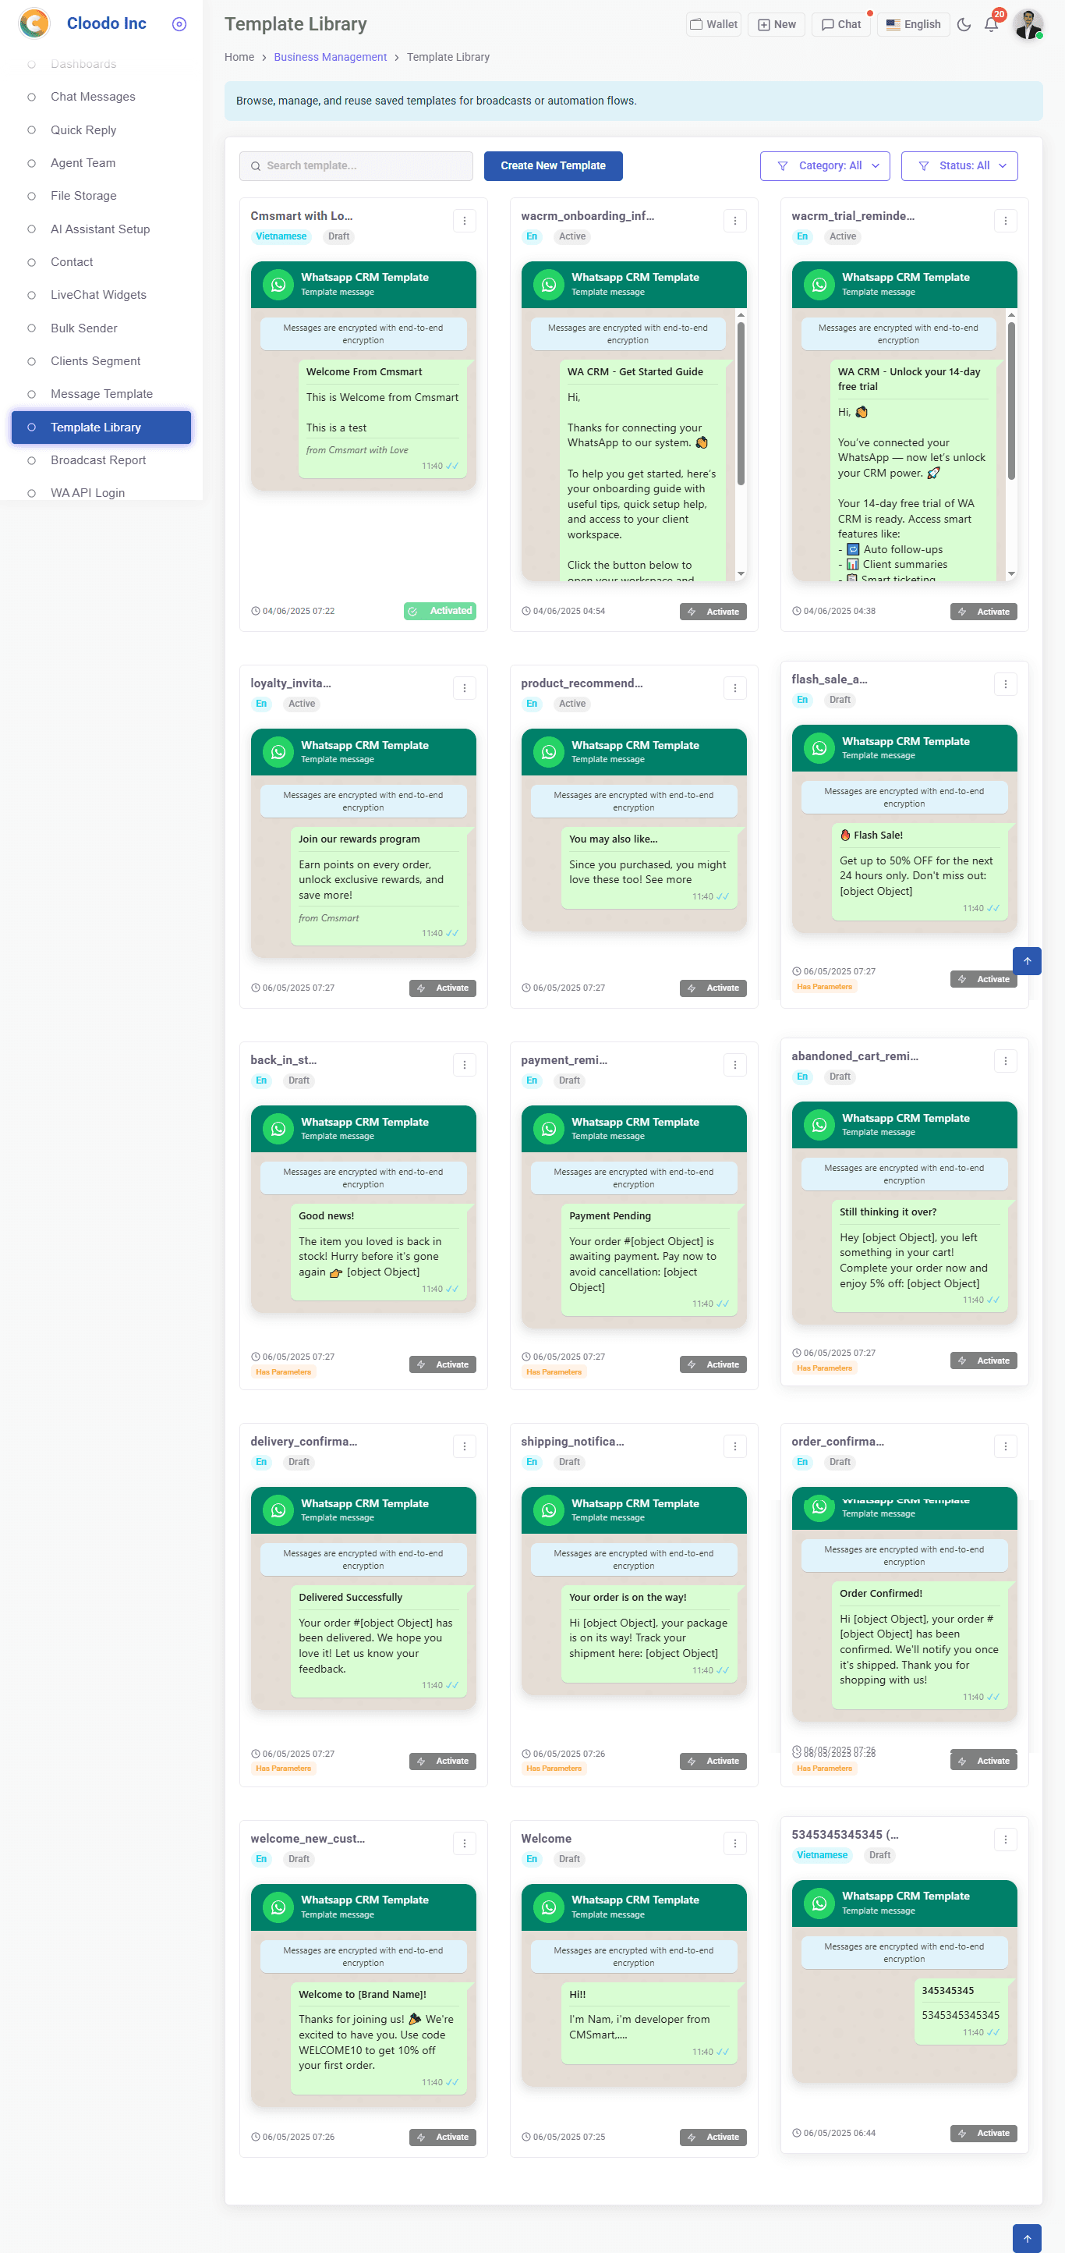1065x2253 pixels.
Task: Activate the wacrm_onboarding_inf... template
Action: click(713, 612)
